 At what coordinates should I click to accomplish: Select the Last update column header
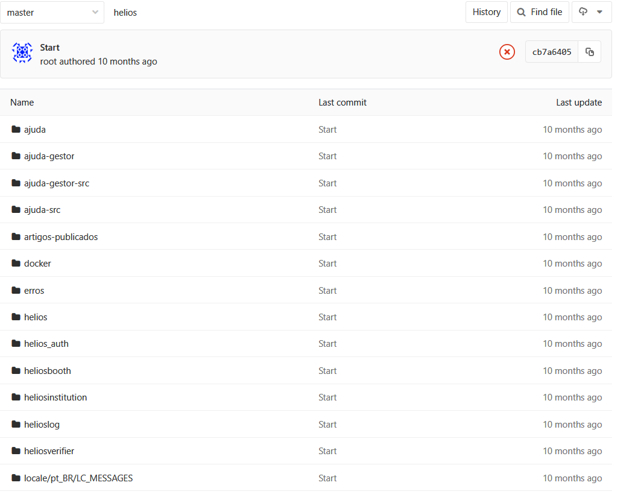point(579,103)
